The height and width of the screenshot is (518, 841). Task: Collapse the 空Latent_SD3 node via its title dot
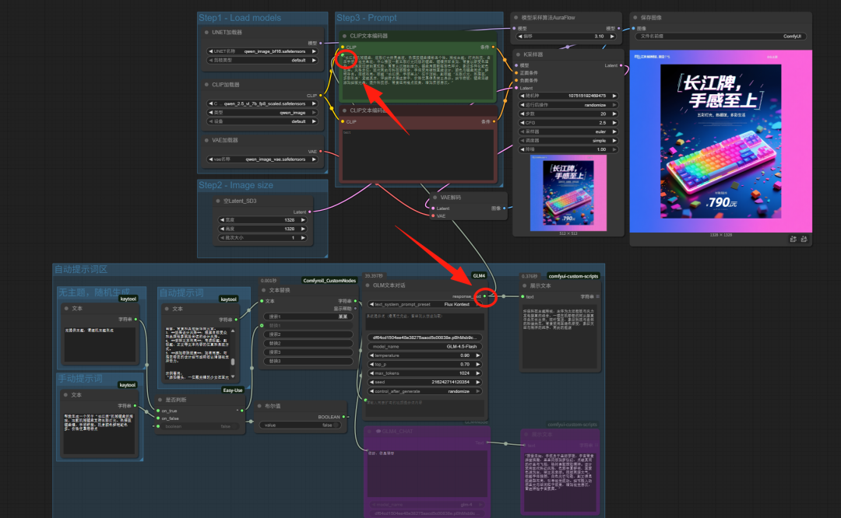tap(218, 201)
